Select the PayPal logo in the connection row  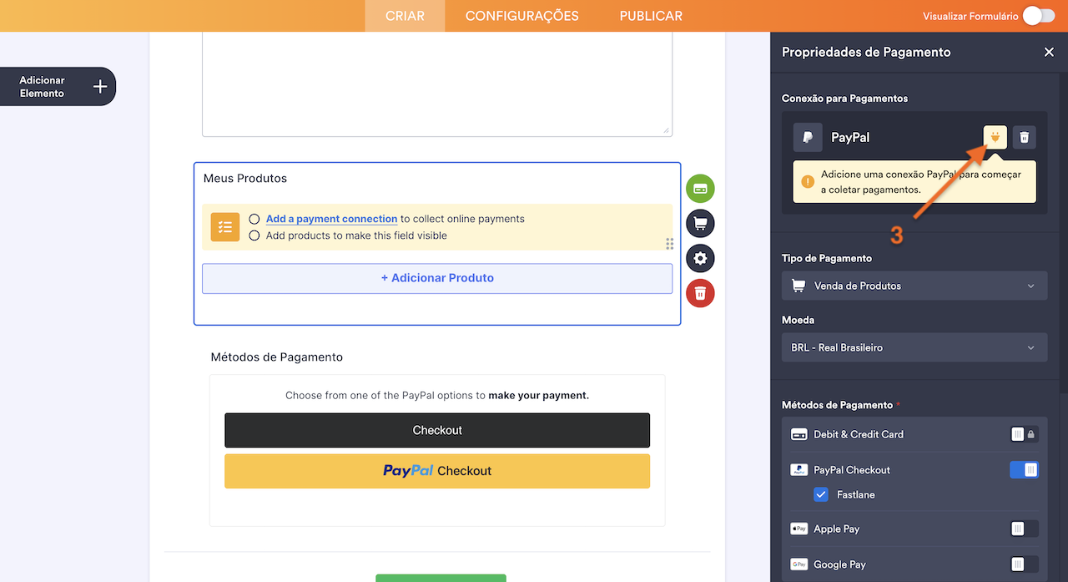806,136
